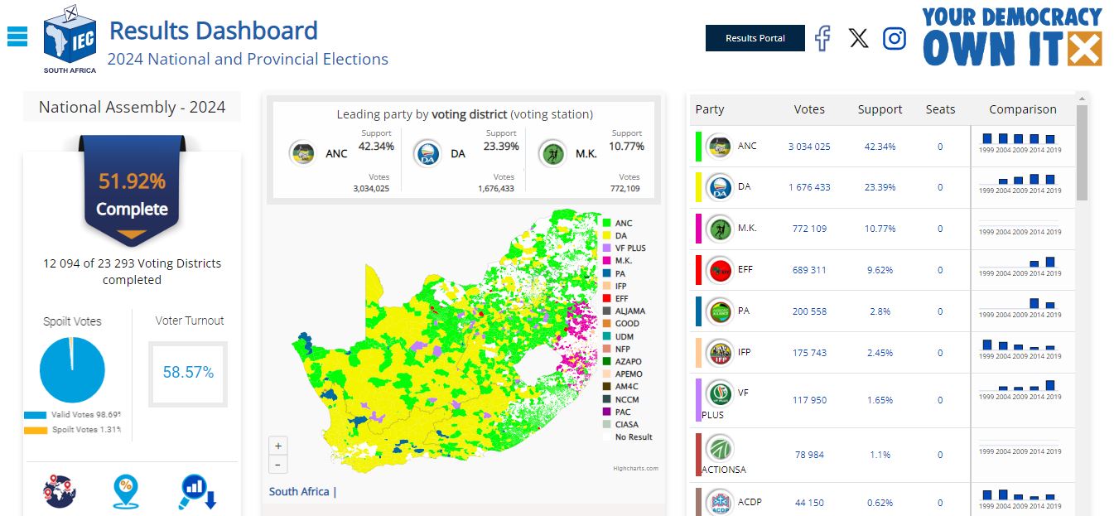
Task: Click the percentage location pin icon
Action: (x=126, y=492)
